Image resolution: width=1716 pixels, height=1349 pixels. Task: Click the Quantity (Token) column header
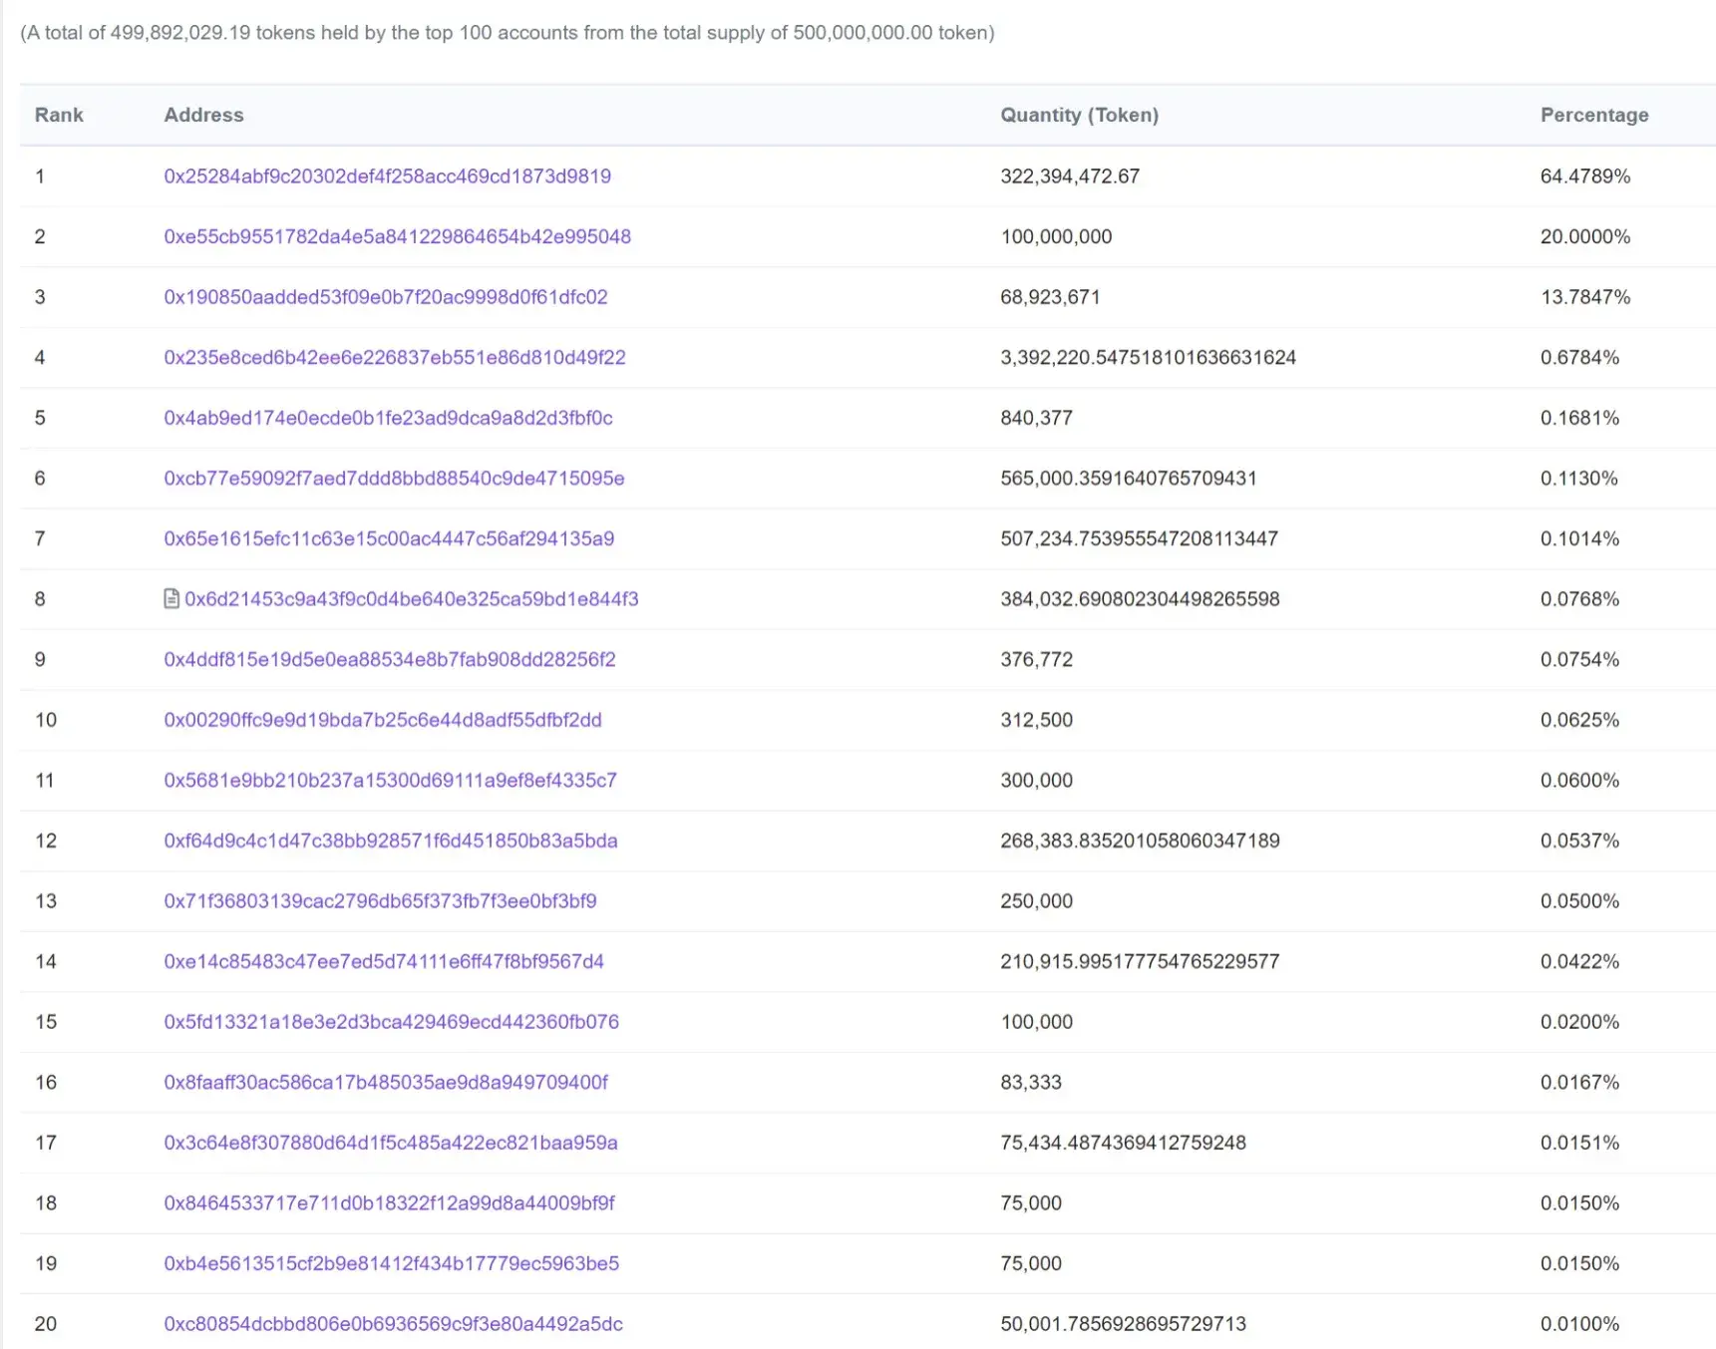1080,115
